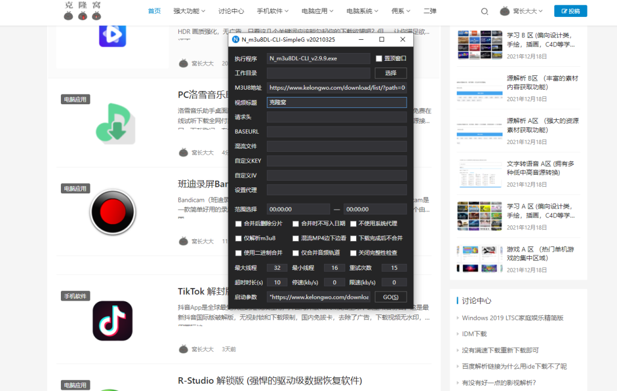Viewport: 617px width, 391px height.
Task: Click the 范围选择 end time field
Action: pyautogui.click(x=375, y=209)
